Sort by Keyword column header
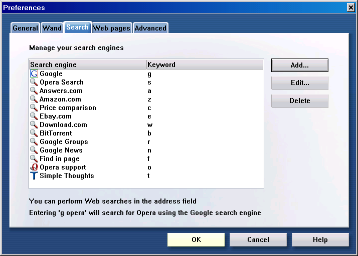Viewport: 358px width, 256px height. 205,64
